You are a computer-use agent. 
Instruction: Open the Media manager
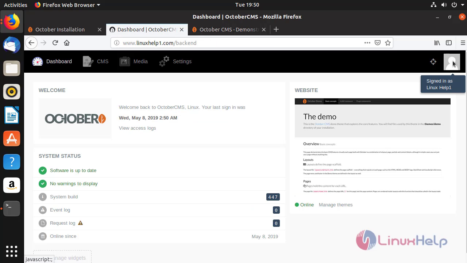134,61
